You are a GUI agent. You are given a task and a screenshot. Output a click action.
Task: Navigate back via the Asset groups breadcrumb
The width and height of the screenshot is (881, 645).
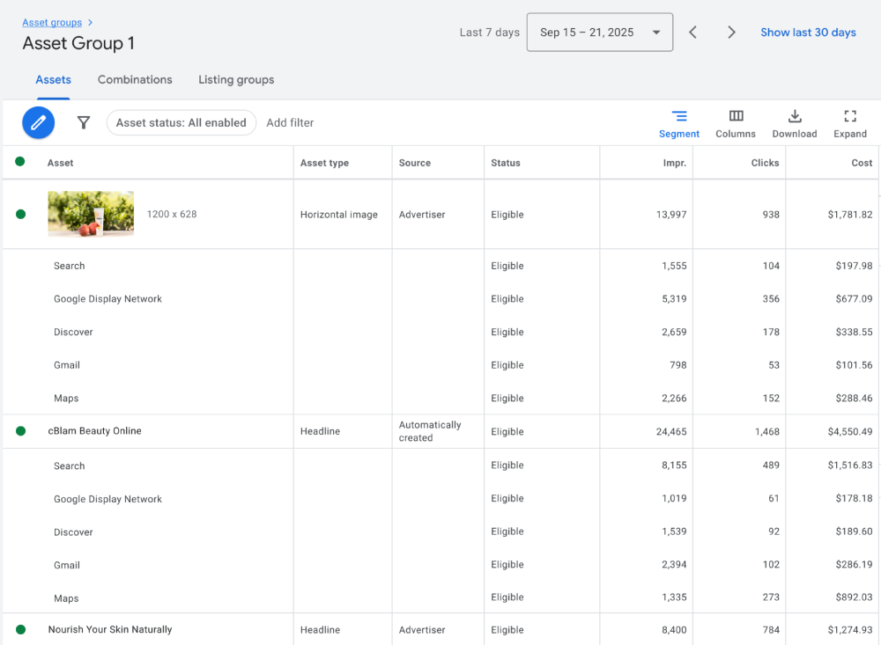(52, 22)
